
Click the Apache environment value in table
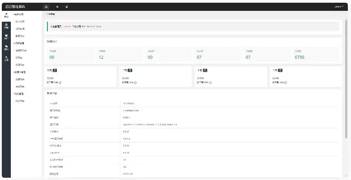click(150, 124)
